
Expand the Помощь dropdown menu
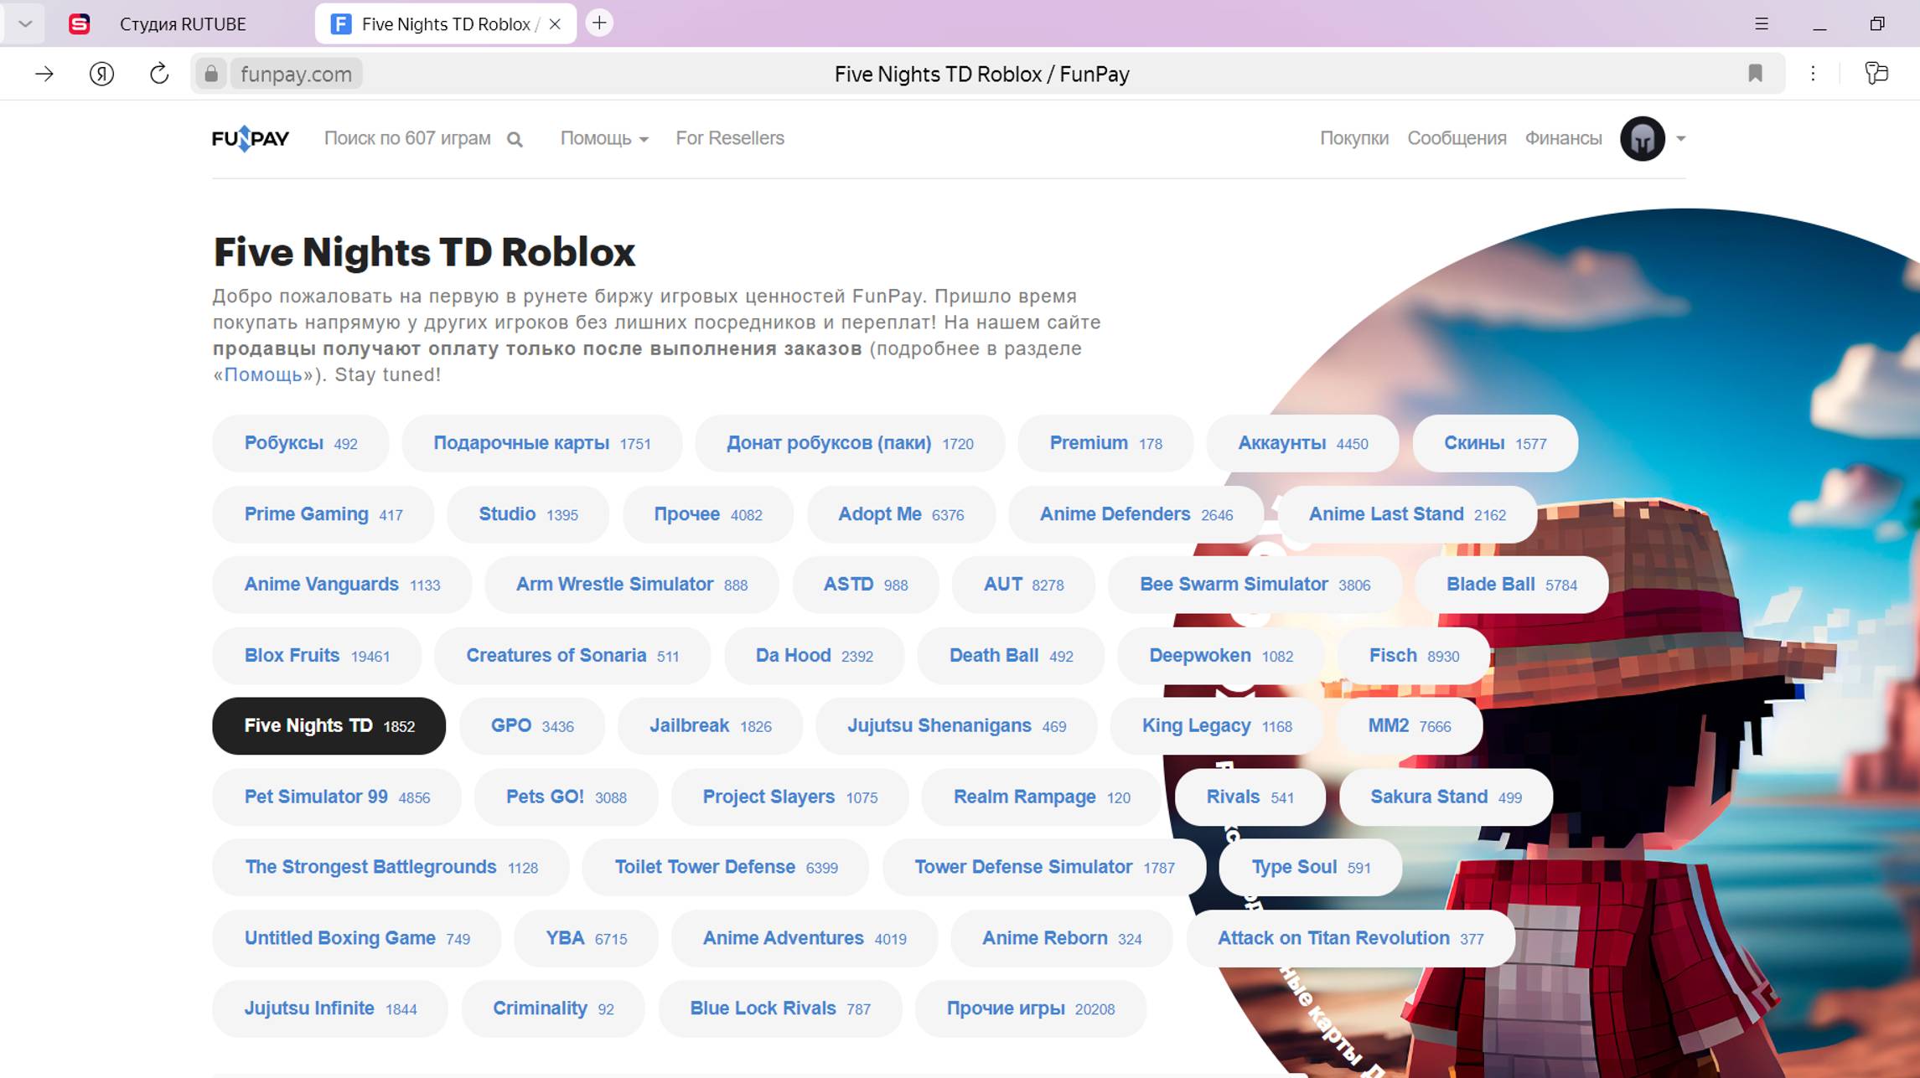pos(603,138)
